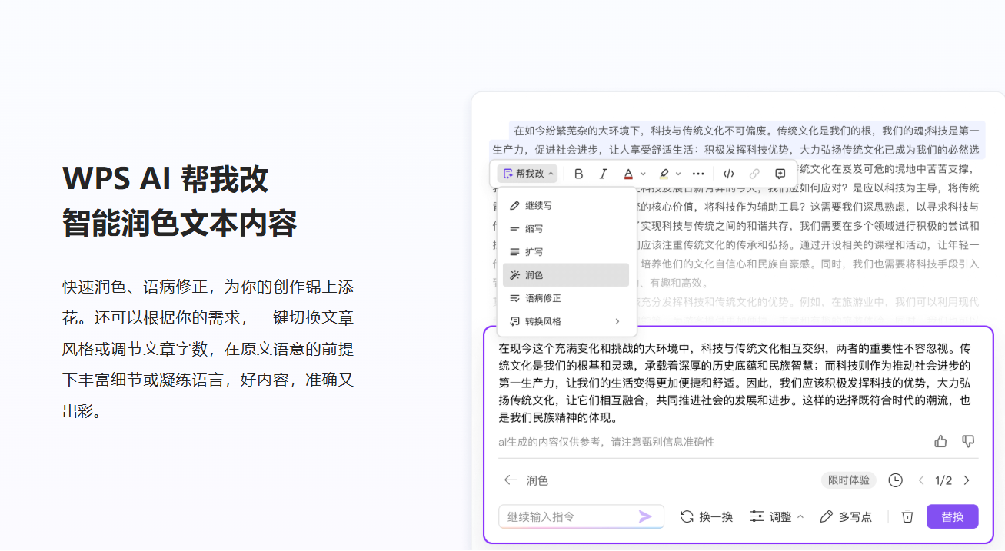This screenshot has height=551, width=1005.
Task: Toggle bold formatting in the floating toolbar
Action: [x=579, y=174]
